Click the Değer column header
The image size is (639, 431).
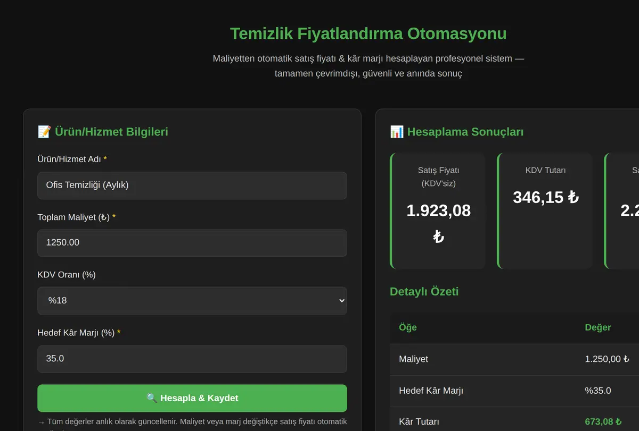598,327
